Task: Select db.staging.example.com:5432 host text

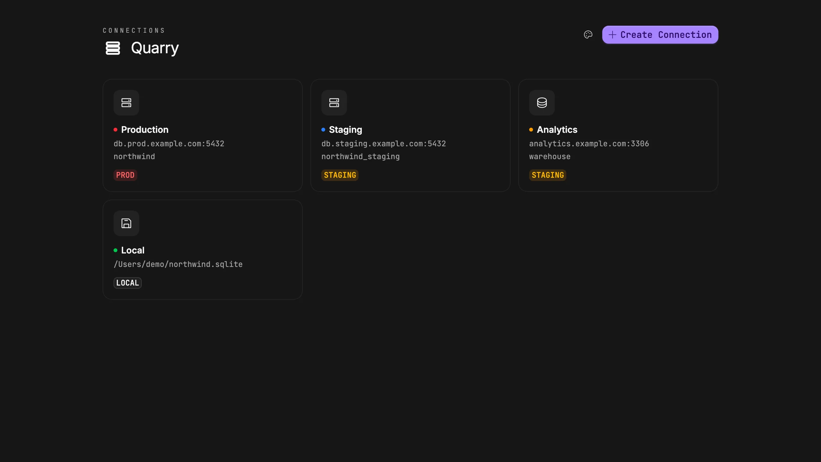Action: 384,144
